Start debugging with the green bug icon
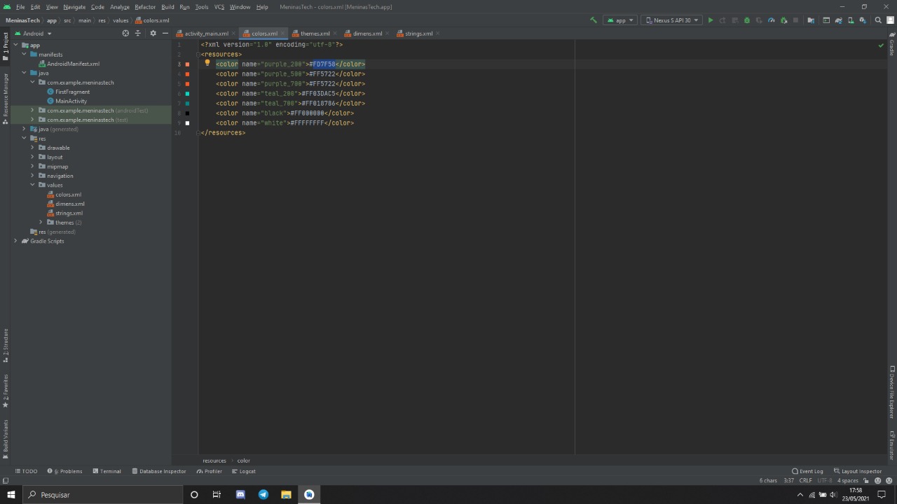Image resolution: width=897 pixels, height=504 pixels. [747, 20]
